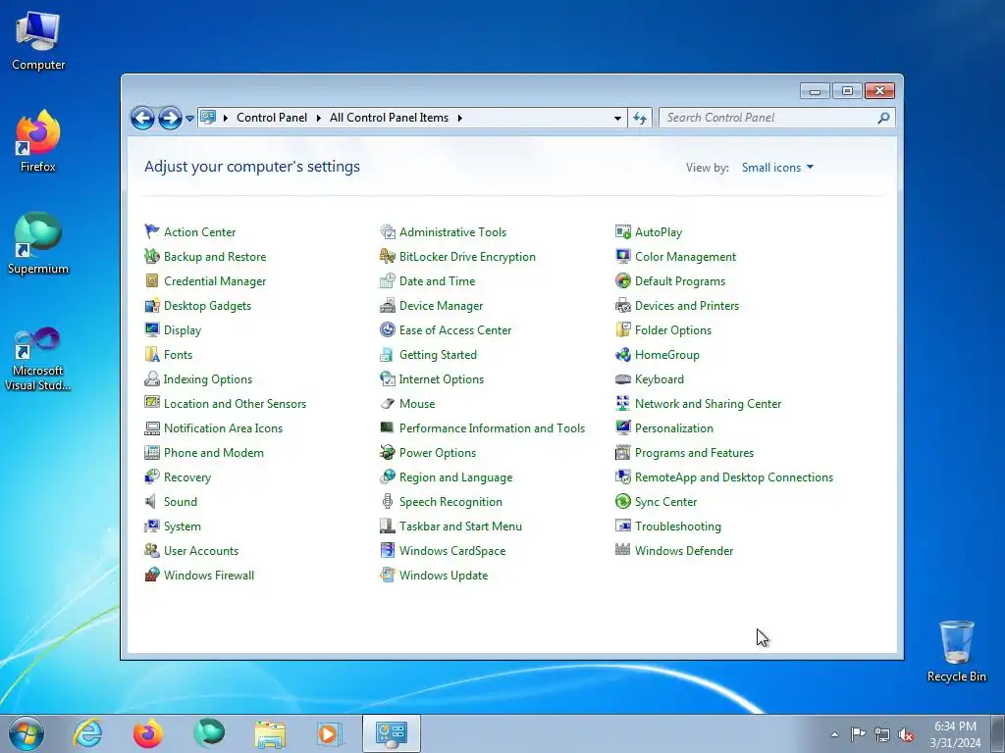
Task: Open the Network and Sharing Center link
Action: pyautogui.click(x=709, y=403)
